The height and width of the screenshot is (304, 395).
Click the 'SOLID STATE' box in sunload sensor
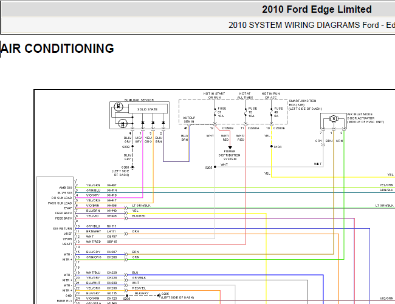(x=148, y=109)
